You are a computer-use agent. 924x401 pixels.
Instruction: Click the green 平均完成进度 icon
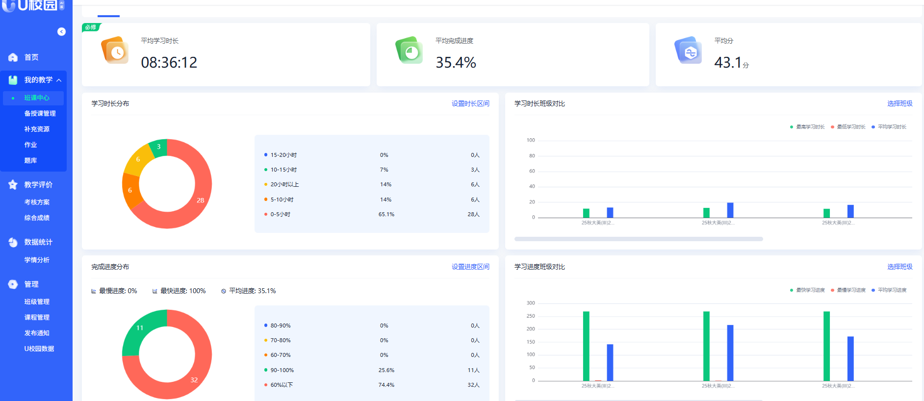(x=409, y=50)
